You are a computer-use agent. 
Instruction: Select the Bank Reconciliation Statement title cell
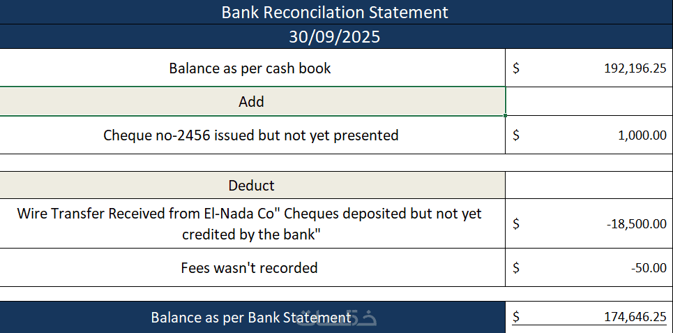[x=335, y=12]
